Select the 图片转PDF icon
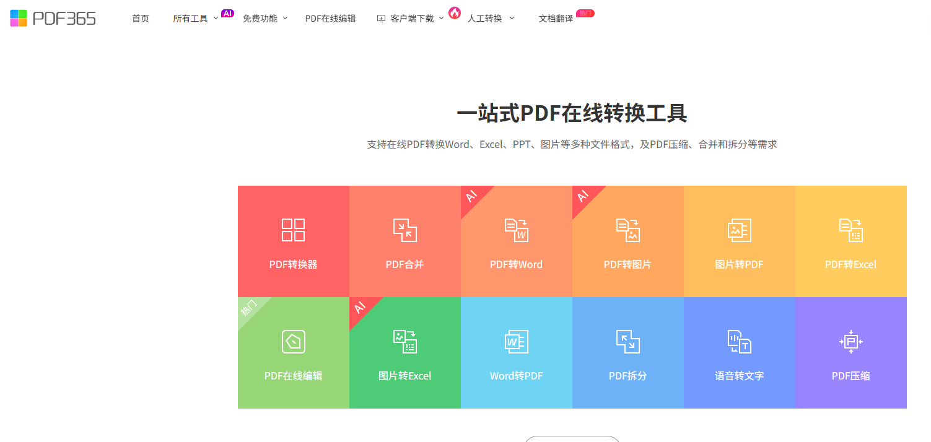The image size is (931, 442). tap(739, 230)
